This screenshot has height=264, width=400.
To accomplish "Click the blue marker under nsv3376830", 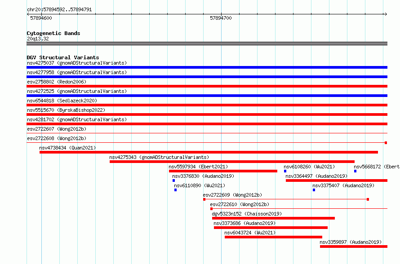I will coord(174,180).
